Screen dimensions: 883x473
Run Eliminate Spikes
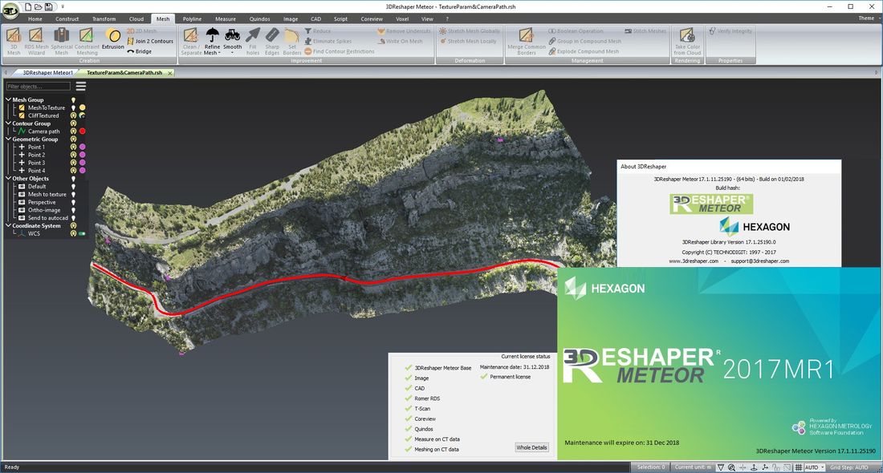point(328,41)
